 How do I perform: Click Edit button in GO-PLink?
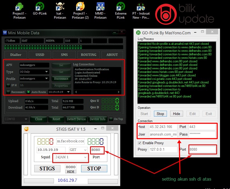click(x=193, y=114)
